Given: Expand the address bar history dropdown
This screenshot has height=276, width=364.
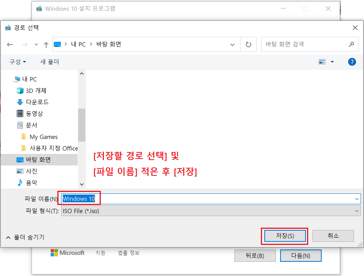Looking at the screenshot, I should point(232,45).
